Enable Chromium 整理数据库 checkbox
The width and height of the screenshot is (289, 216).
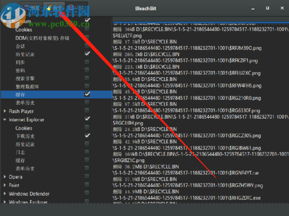tap(87, 86)
